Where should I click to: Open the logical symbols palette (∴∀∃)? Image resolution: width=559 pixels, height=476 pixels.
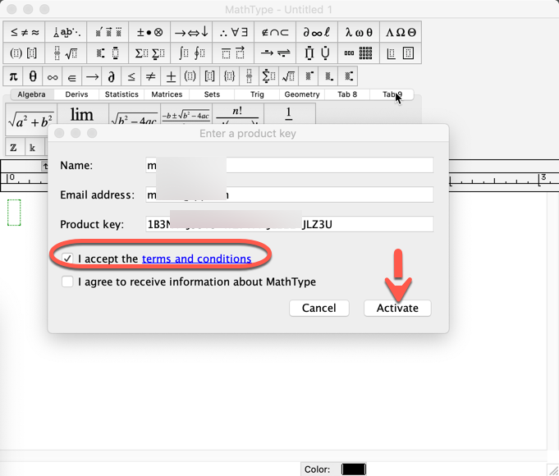pyautogui.click(x=233, y=32)
